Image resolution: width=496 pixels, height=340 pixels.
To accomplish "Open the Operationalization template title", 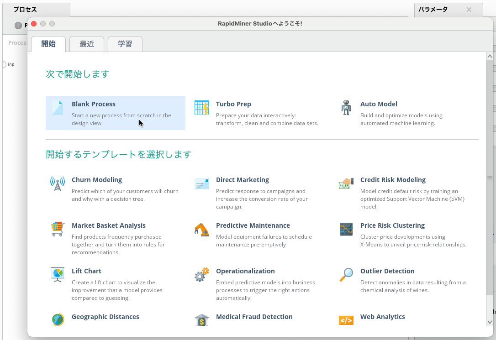I will point(245,271).
